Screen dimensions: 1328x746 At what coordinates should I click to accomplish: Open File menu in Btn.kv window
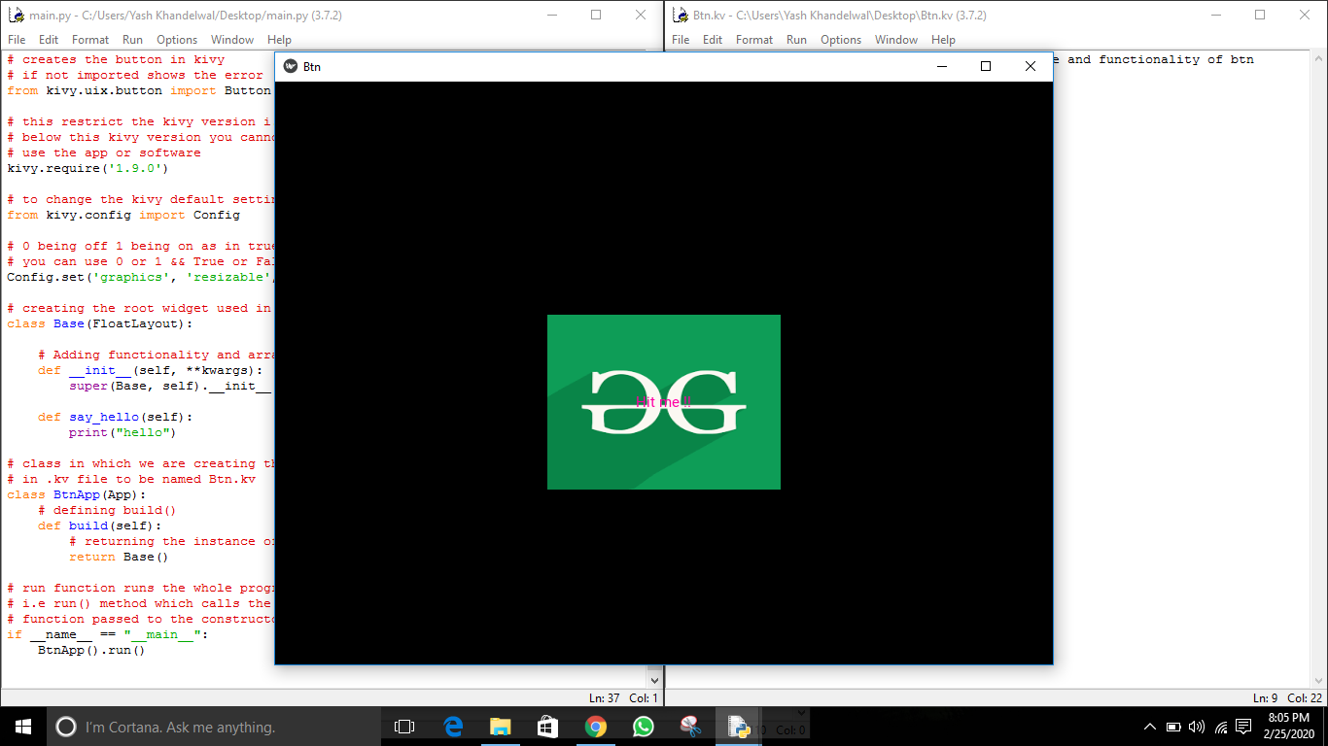(681, 40)
